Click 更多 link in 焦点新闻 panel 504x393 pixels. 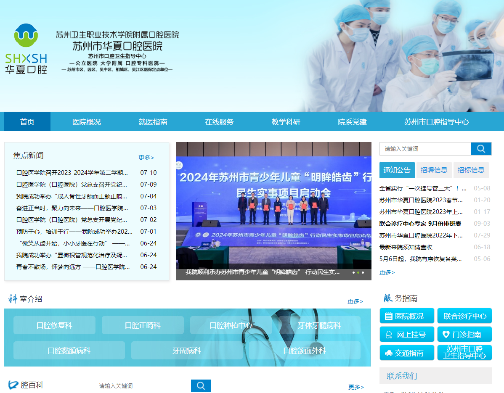[x=146, y=158]
